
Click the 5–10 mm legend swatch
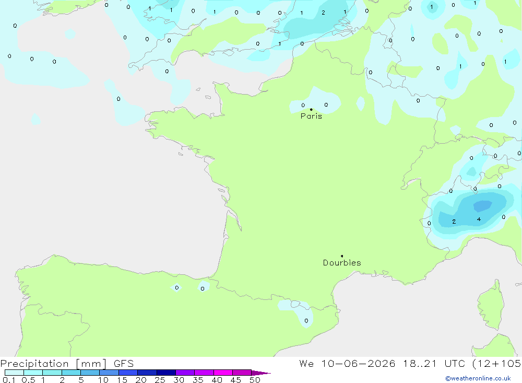pos(90,373)
